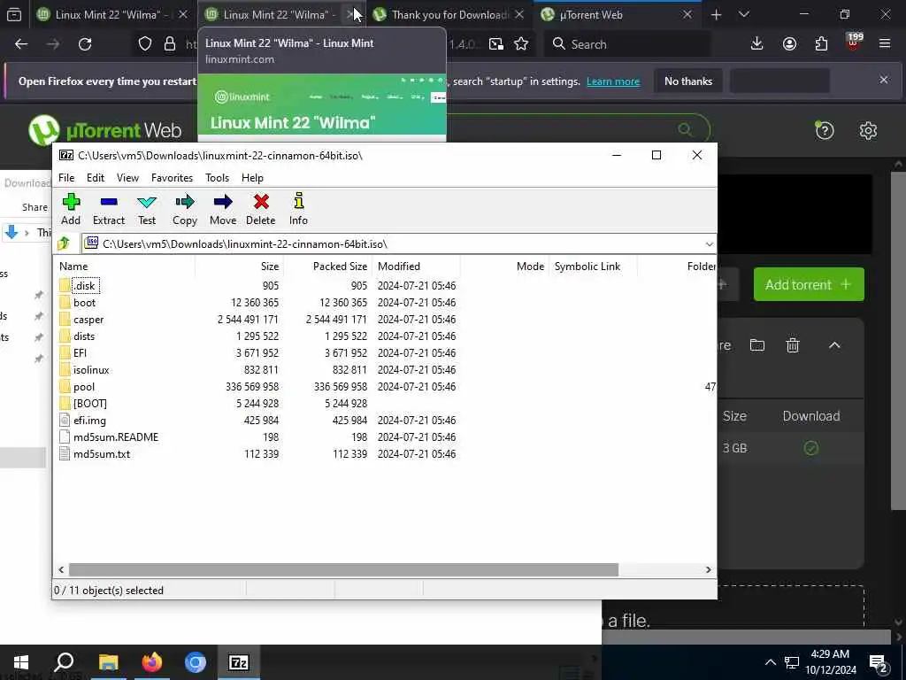Click the Extract toolbar icon

[x=109, y=209]
